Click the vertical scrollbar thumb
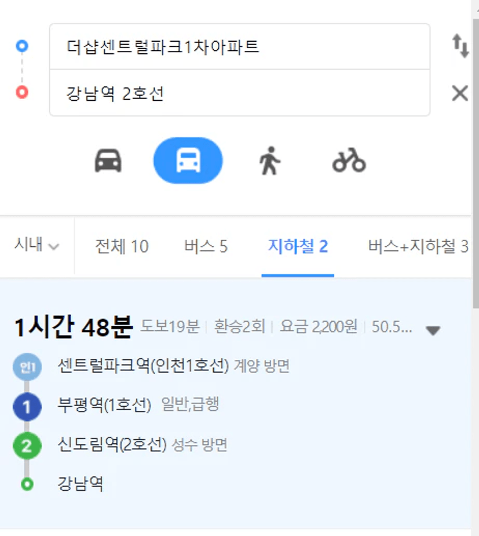The height and width of the screenshot is (536, 479). pos(476,164)
